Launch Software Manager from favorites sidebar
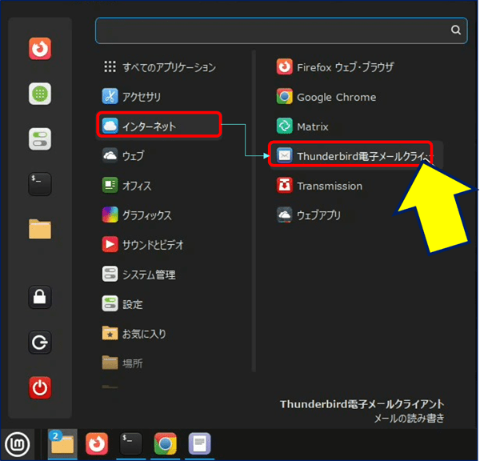480x461 pixels. 40,94
